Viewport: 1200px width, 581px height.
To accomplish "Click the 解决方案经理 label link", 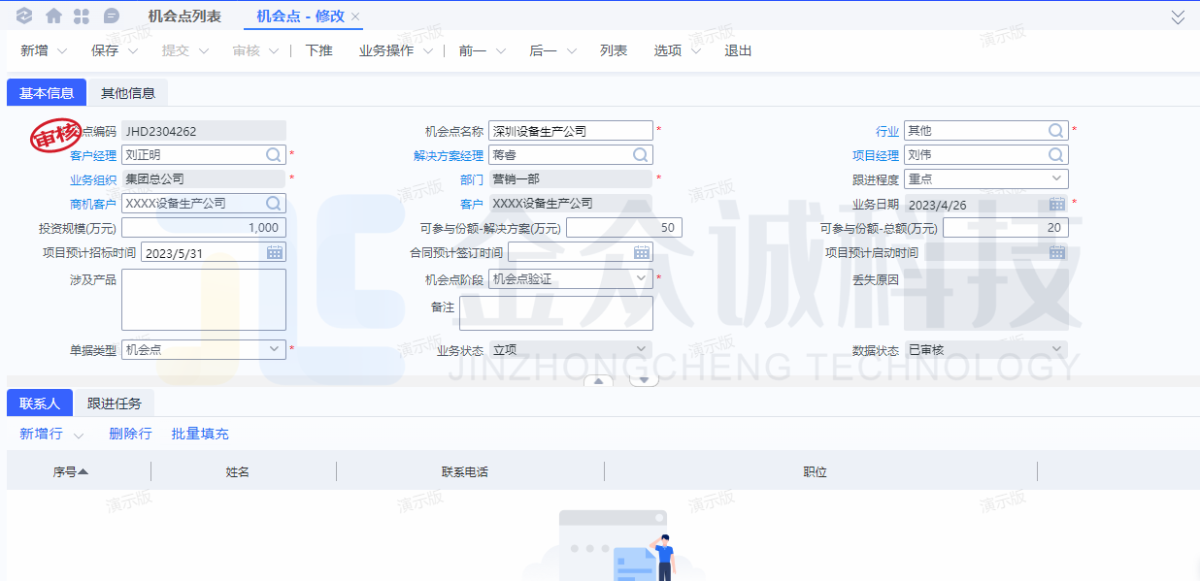I will [449, 155].
